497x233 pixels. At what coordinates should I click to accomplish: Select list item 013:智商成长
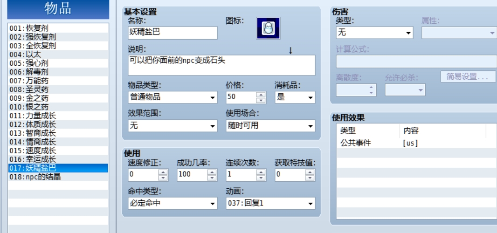point(58,133)
